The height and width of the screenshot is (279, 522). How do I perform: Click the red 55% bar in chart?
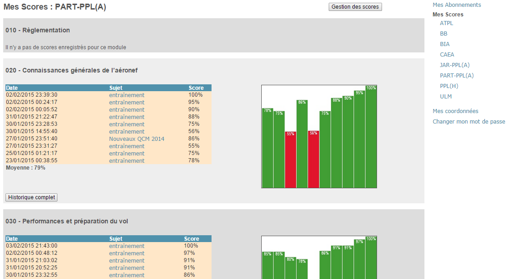290,160
